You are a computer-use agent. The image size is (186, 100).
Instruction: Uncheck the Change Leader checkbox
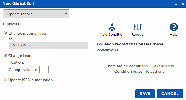(6, 55)
